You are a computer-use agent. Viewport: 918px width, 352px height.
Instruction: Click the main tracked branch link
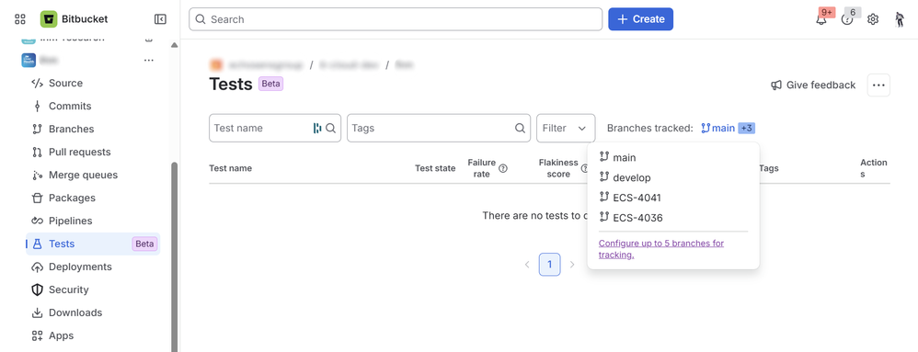point(717,128)
